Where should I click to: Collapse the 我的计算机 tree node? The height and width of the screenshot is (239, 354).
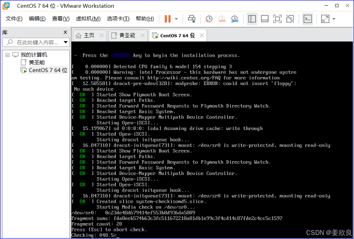click(x=8, y=55)
